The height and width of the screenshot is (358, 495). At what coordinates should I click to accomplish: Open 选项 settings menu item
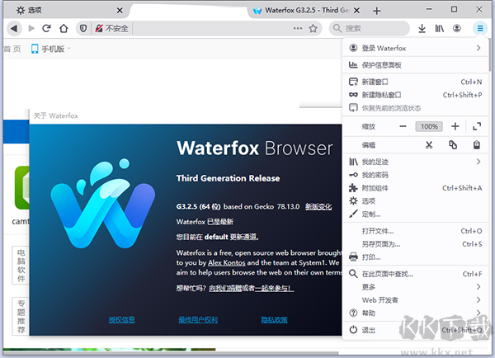click(x=416, y=201)
